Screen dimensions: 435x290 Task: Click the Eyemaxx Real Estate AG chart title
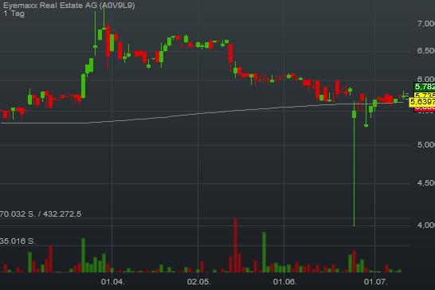[69, 6]
